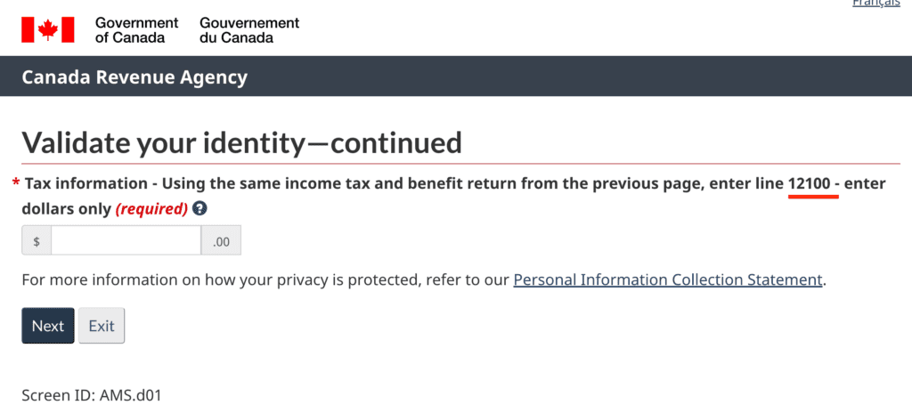Open the Personal Information Collection Statement link
912x413 pixels.
point(668,279)
